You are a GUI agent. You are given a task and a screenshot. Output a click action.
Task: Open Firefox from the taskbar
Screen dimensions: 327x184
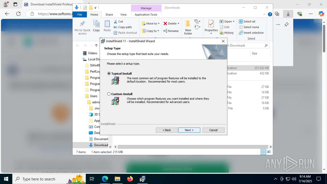[x=130, y=179]
